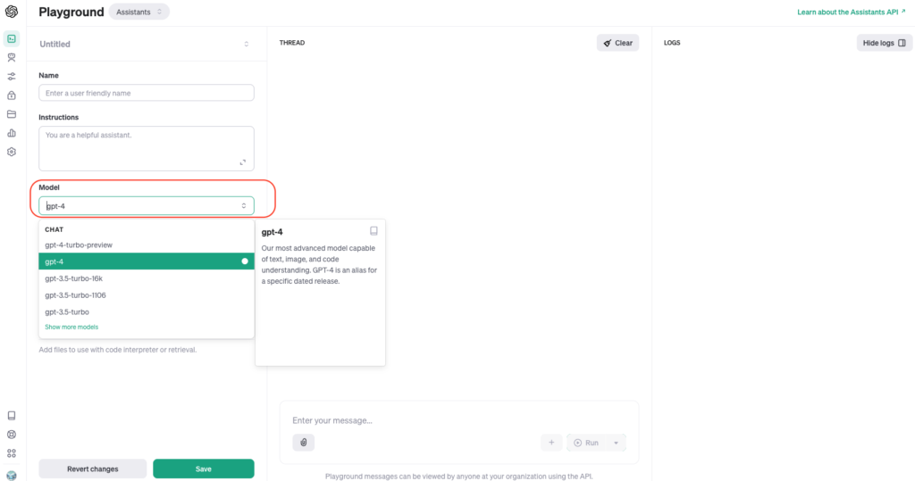Toggle log panel with Hide logs
Screen dimensions: 915x481
coord(884,43)
